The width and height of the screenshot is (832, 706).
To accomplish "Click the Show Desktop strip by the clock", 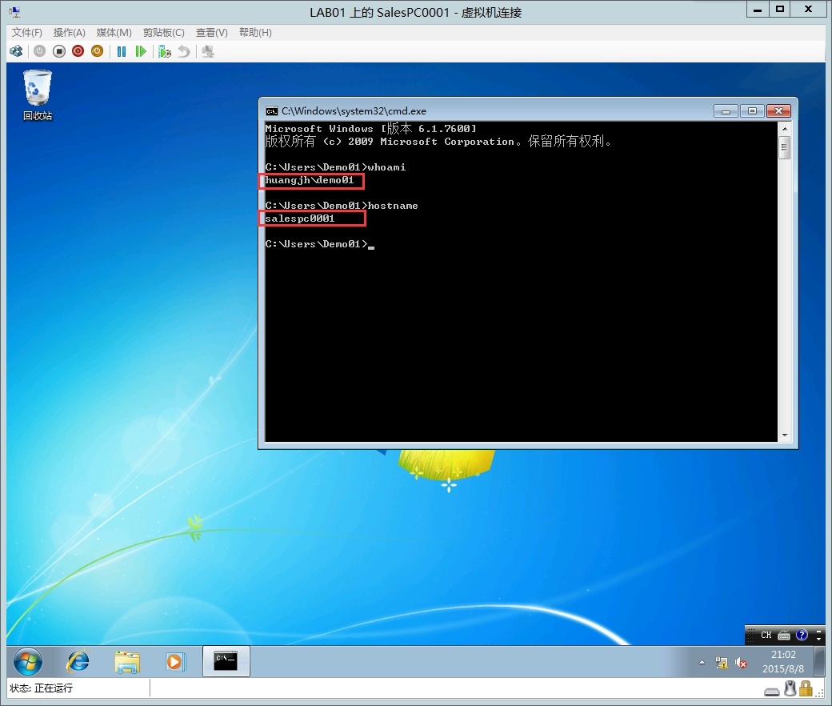I will tap(821, 661).
